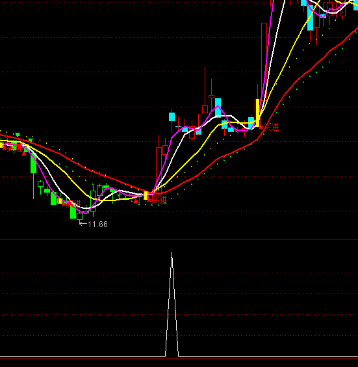Click the 买进 label beside the small left yellow candle
358x367 pixels.
pos(71,204)
